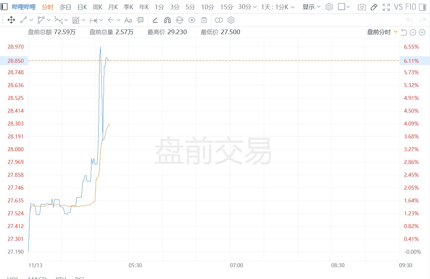430x279 pixels.
Task: Switch to the 日K chart tab
Action: [82, 7]
